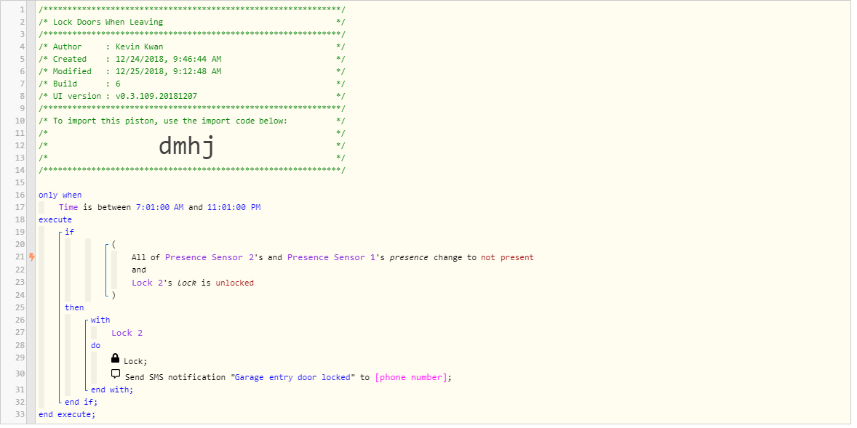The image size is (857, 428).
Task: Click 'end if;' on line 32
Action: tap(81, 403)
